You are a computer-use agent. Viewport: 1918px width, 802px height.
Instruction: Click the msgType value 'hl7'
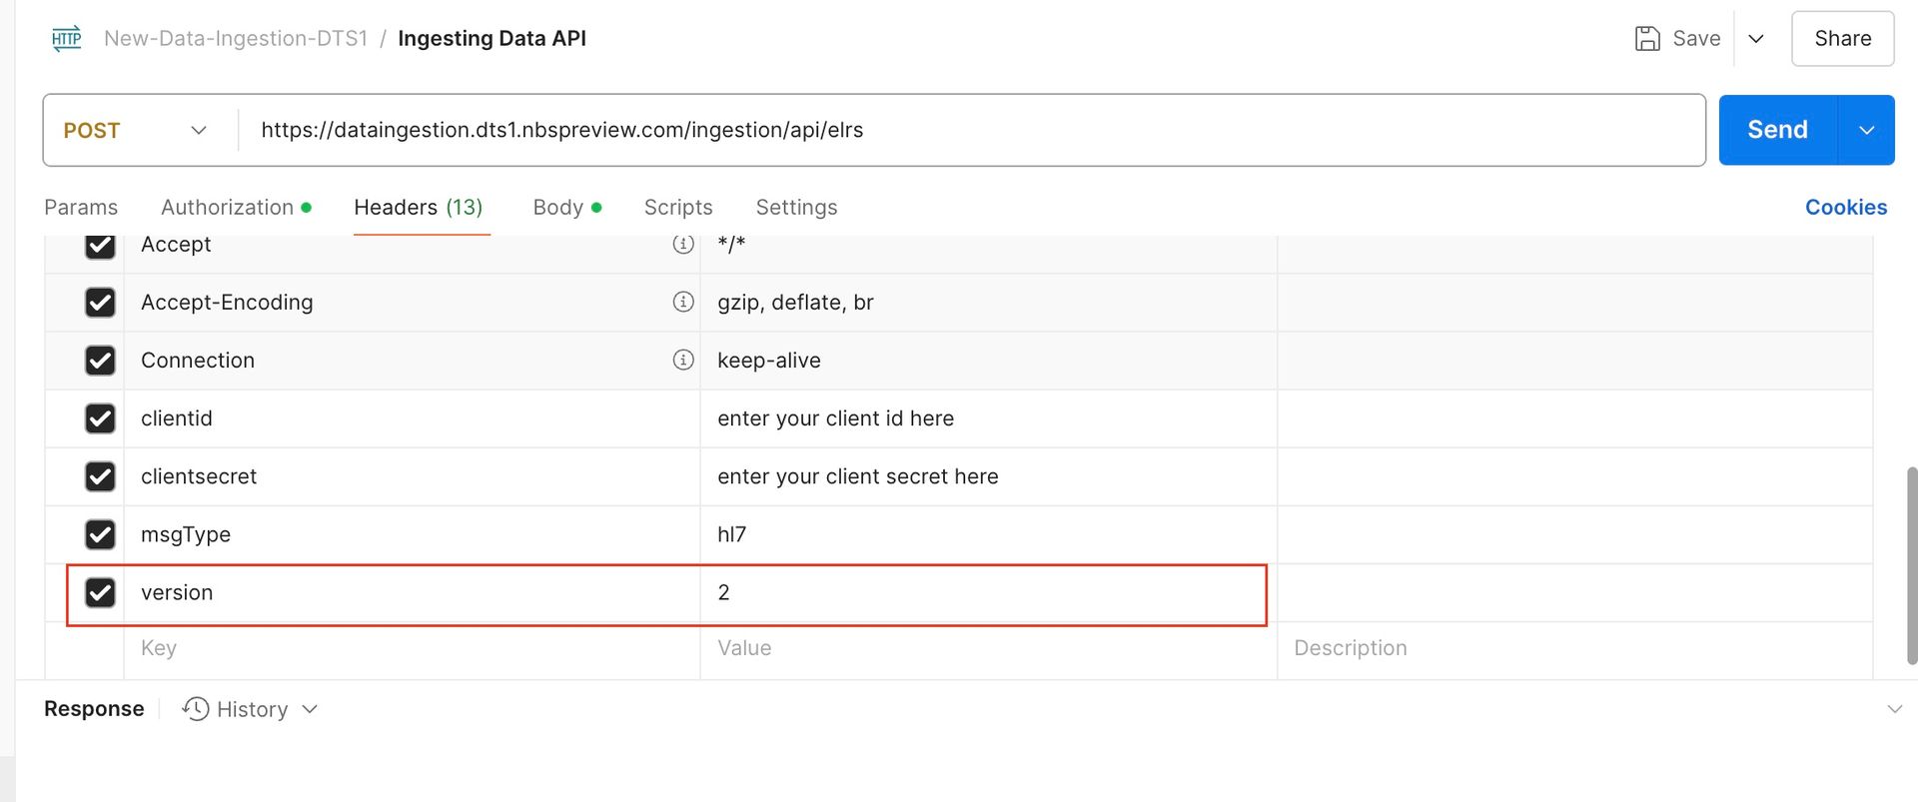[x=731, y=534]
